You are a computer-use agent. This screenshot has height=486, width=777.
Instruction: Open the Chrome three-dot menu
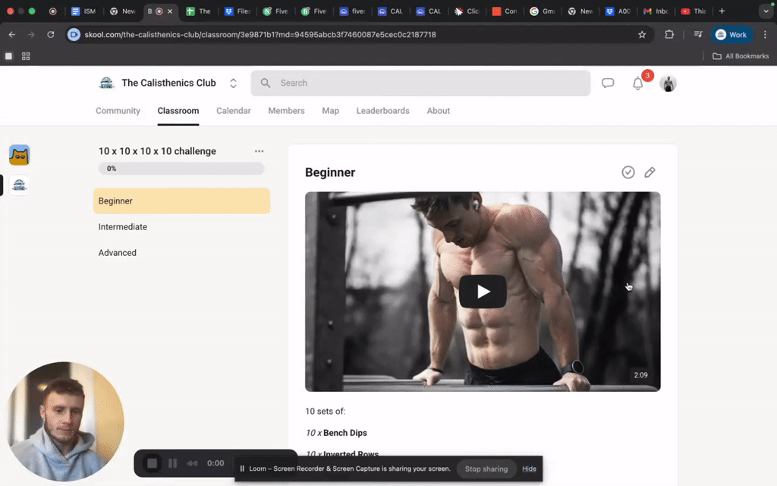point(765,35)
